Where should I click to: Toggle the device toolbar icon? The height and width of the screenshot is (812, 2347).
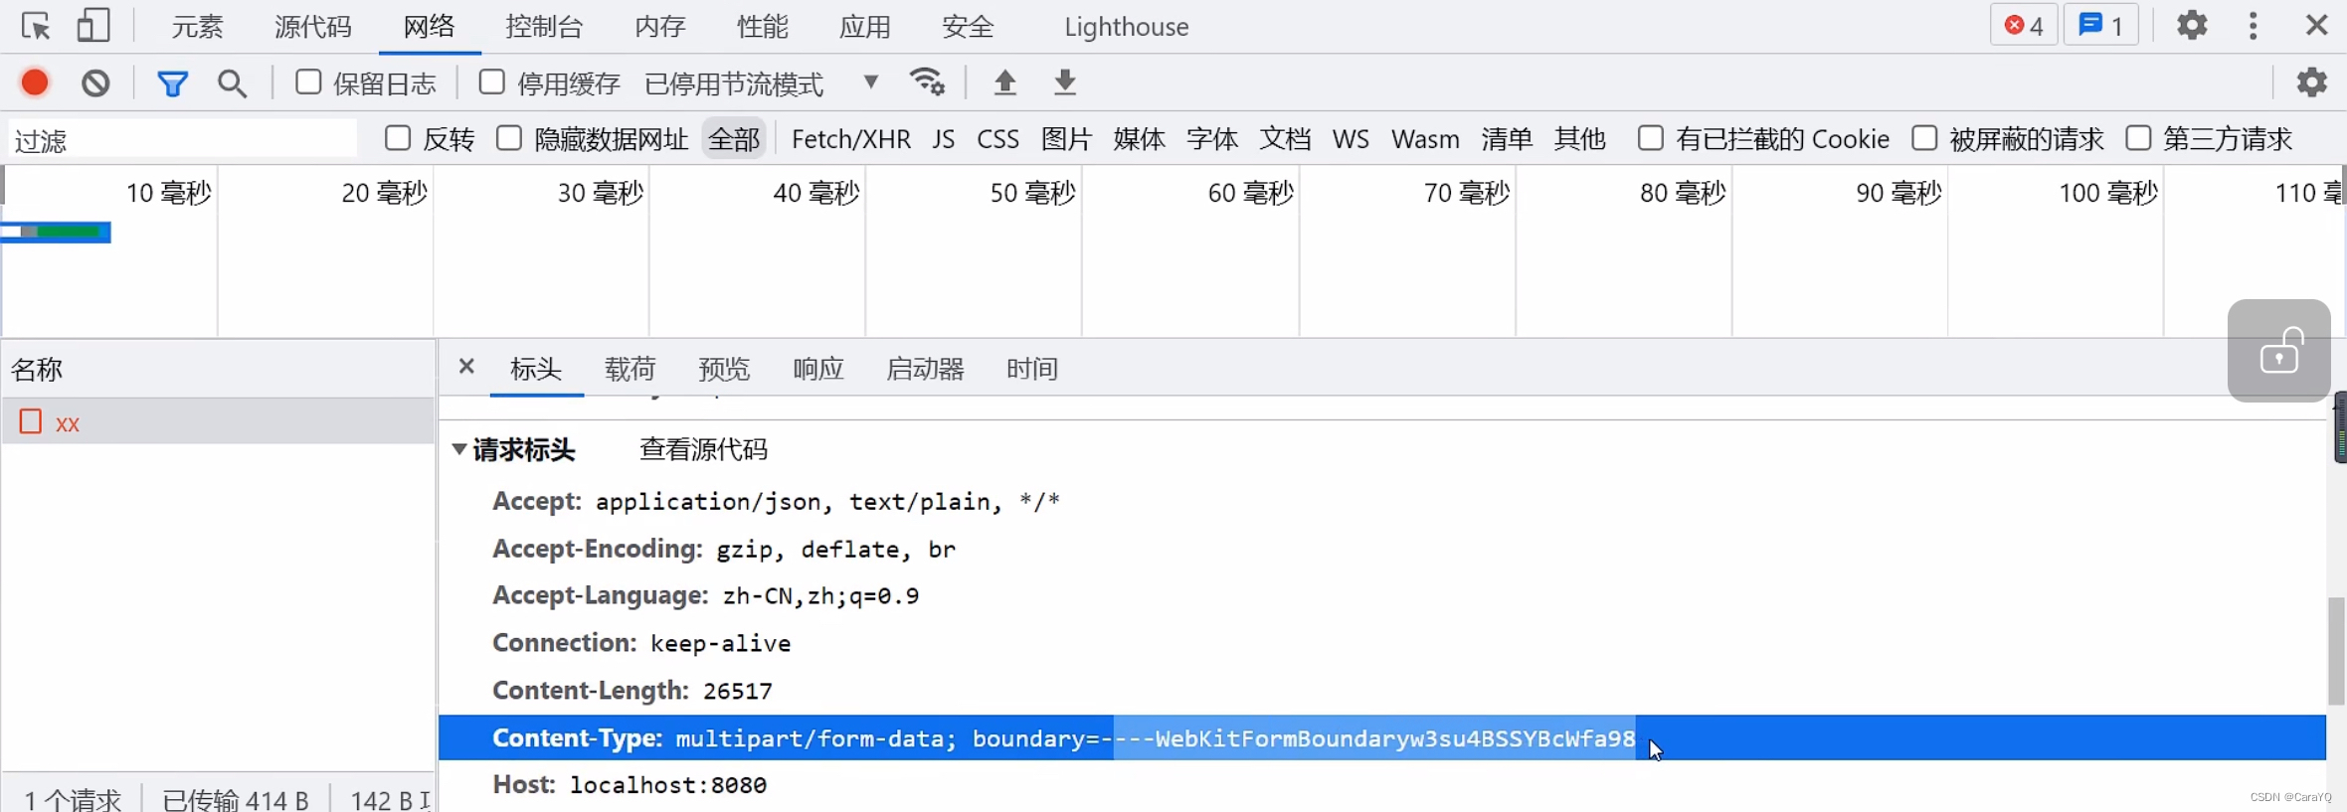pos(93,26)
